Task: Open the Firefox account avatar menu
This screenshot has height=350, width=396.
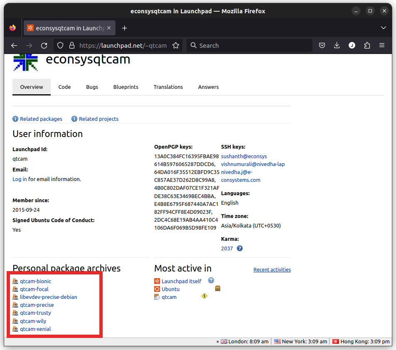Action: (x=352, y=45)
